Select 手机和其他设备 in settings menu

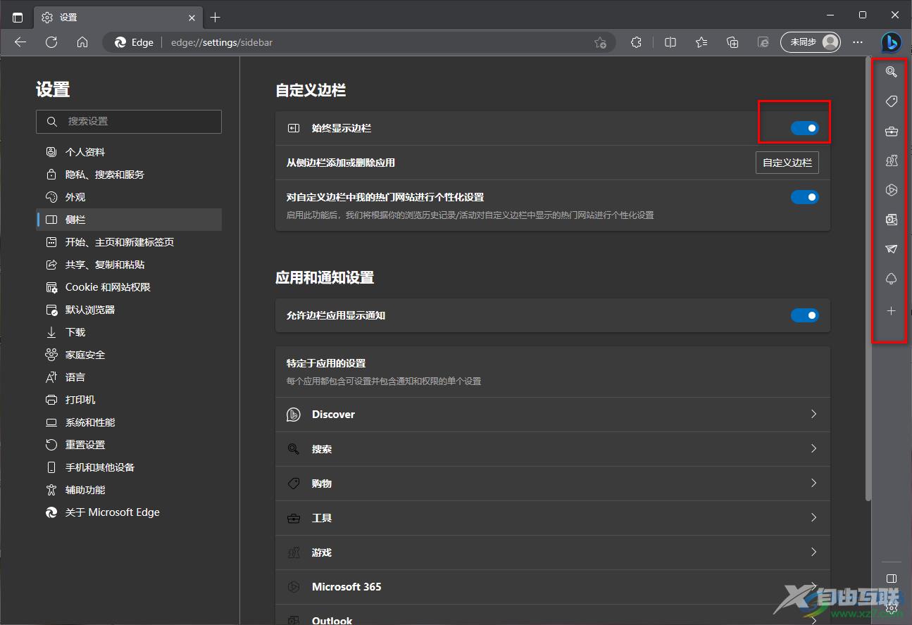[x=129, y=467]
